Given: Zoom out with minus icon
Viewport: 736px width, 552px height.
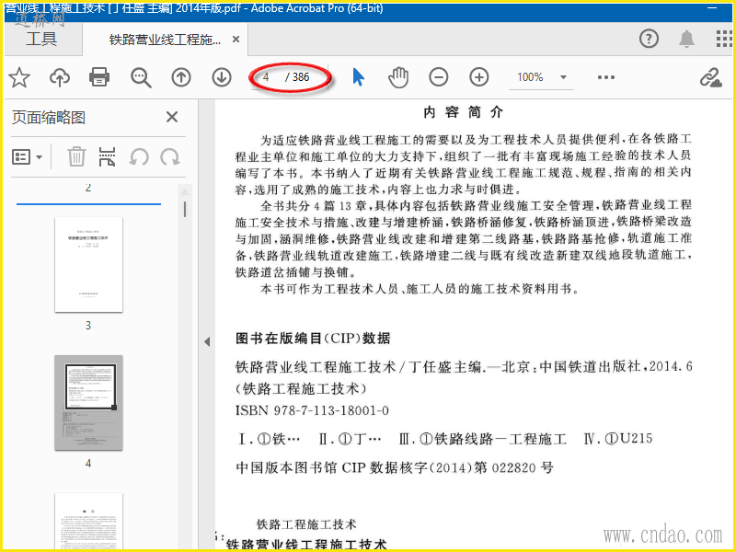Looking at the screenshot, I should pos(439,77).
